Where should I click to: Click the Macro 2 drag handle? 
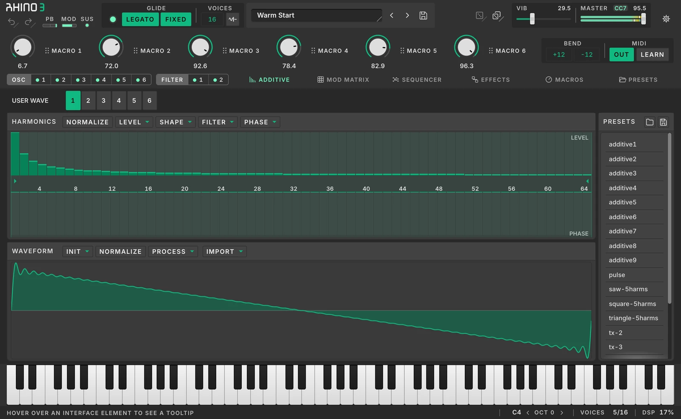coord(136,51)
